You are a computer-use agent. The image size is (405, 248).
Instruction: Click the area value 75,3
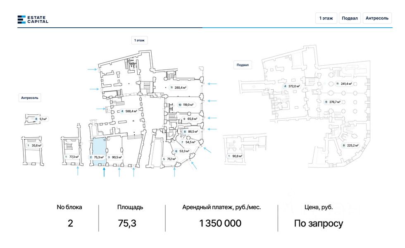127,223
